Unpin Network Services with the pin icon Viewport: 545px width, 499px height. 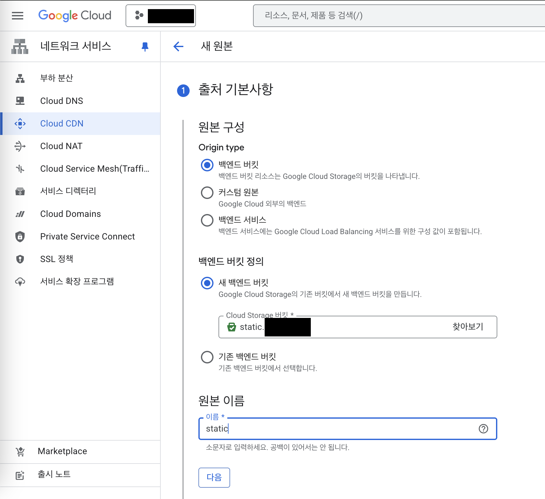point(145,47)
